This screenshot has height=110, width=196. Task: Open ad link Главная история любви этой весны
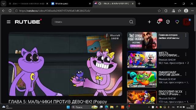coord(169,36)
